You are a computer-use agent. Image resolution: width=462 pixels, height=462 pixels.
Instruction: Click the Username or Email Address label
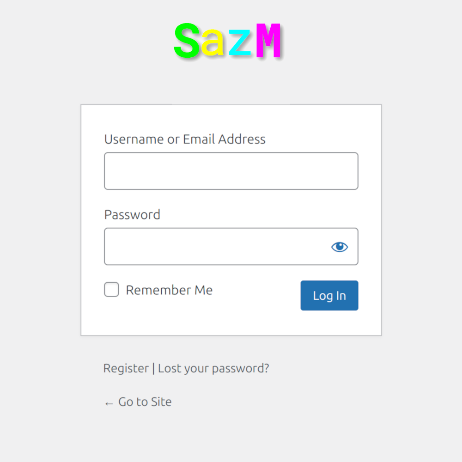tap(185, 139)
